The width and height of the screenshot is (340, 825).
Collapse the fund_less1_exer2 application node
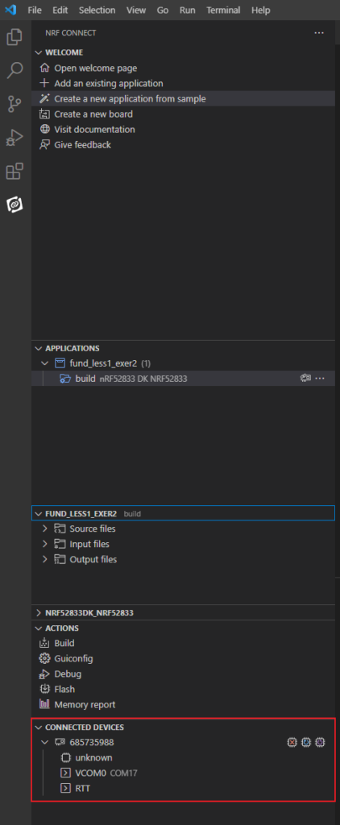tap(45, 363)
